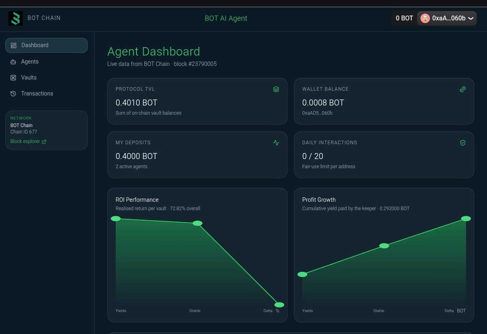This screenshot has width=487, height=334.
Task: Click the 2 active agents text
Action: click(x=131, y=167)
